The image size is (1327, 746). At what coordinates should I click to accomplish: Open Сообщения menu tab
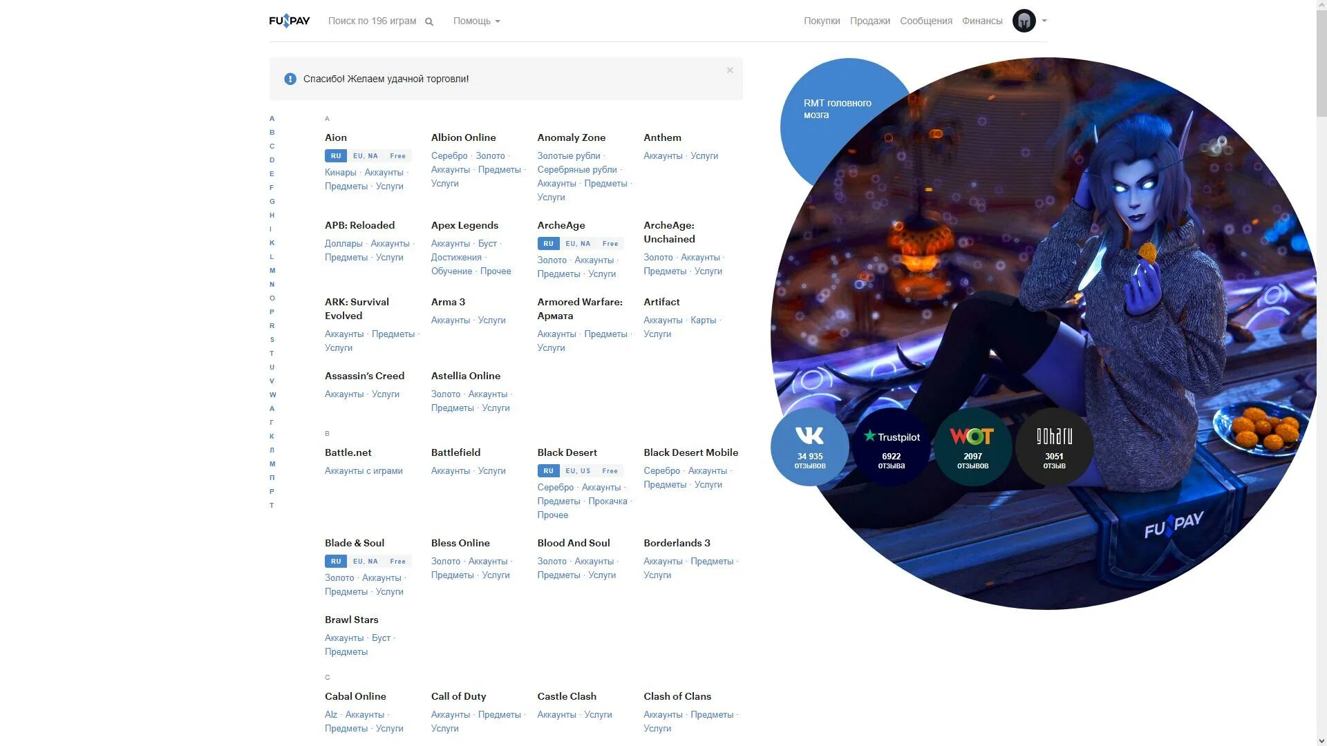pos(926,20)
